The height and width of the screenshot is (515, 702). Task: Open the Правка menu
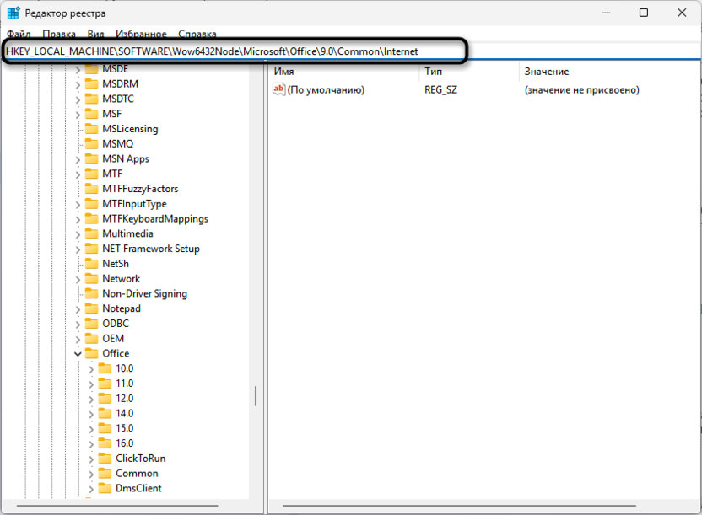click(59, 34)
